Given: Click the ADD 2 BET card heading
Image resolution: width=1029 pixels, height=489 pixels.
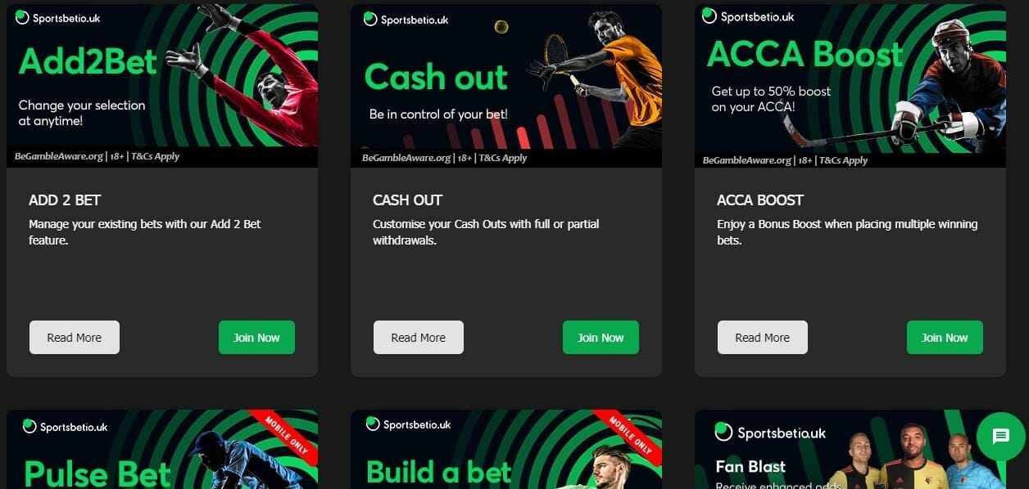Looking at the screenshot, I should point(65,200).
